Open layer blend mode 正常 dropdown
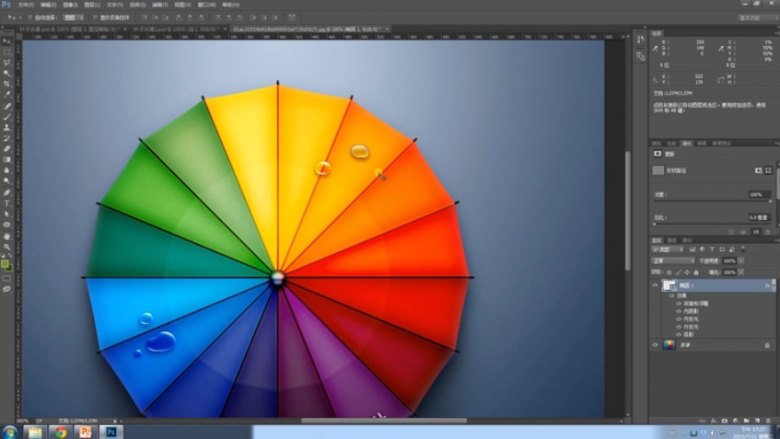 pyautogui.click(x=673, y=261)
